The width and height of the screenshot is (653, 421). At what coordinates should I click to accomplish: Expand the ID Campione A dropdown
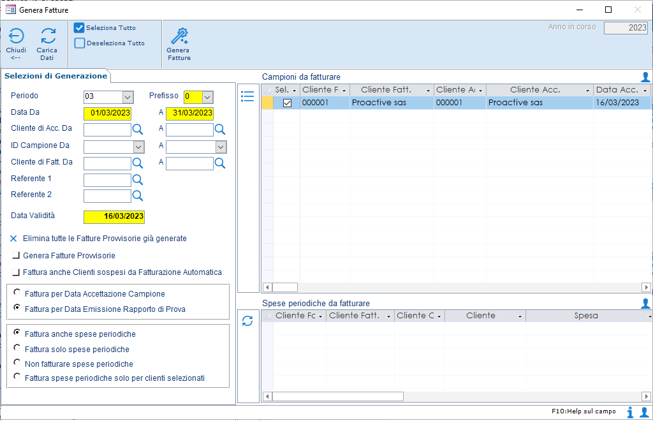pyautogui.click(x=221, y=147)
